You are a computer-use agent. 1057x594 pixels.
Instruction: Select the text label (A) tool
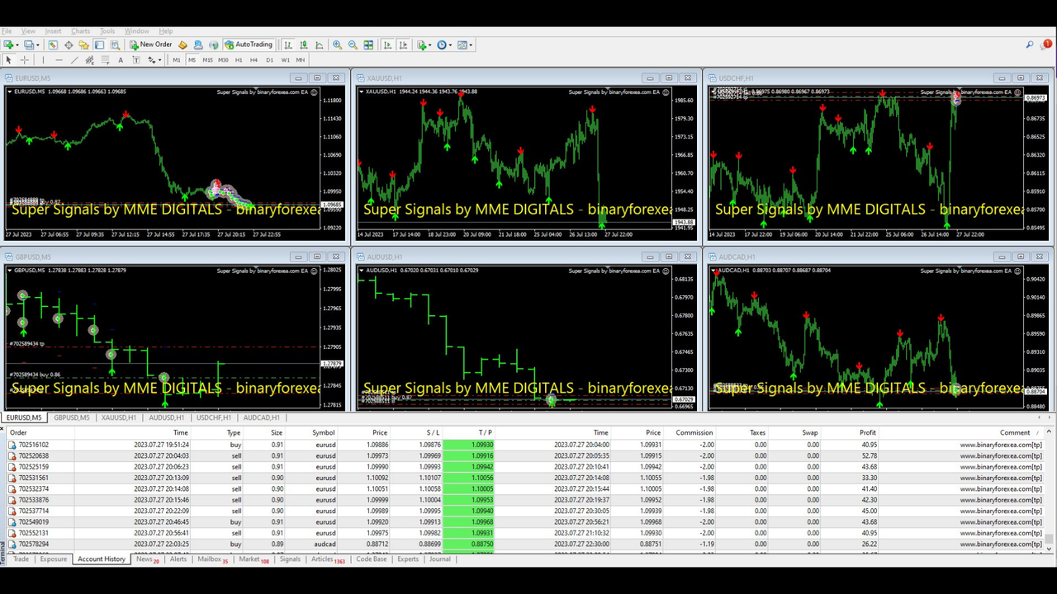(x=121, y=60)
